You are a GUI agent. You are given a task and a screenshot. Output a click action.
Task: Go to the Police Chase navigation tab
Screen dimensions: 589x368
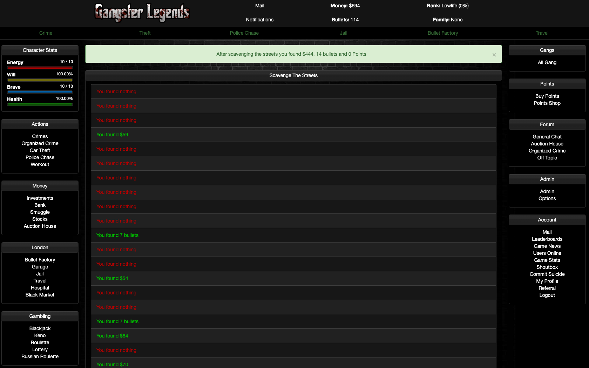[x=244, y=33]
